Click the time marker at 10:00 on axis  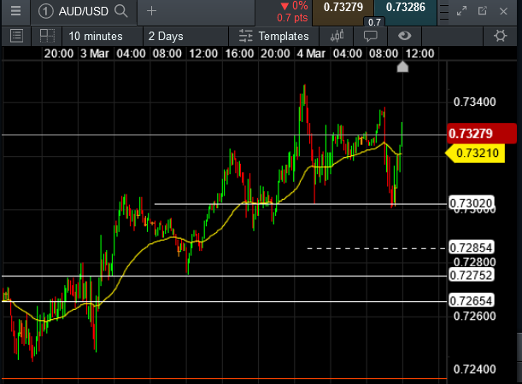tap(402, 67)
